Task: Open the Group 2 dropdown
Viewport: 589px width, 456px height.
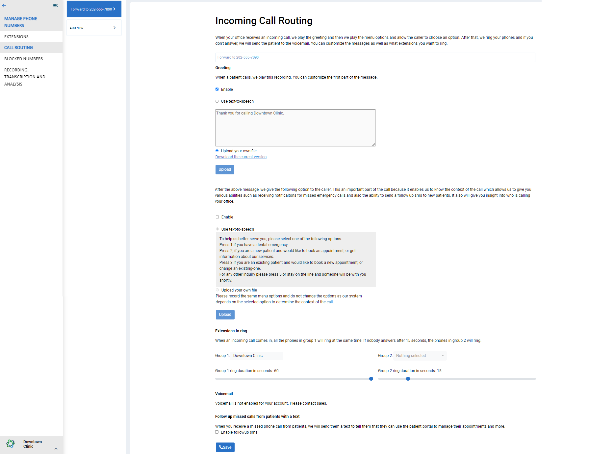Action: (x=420, y=356)
